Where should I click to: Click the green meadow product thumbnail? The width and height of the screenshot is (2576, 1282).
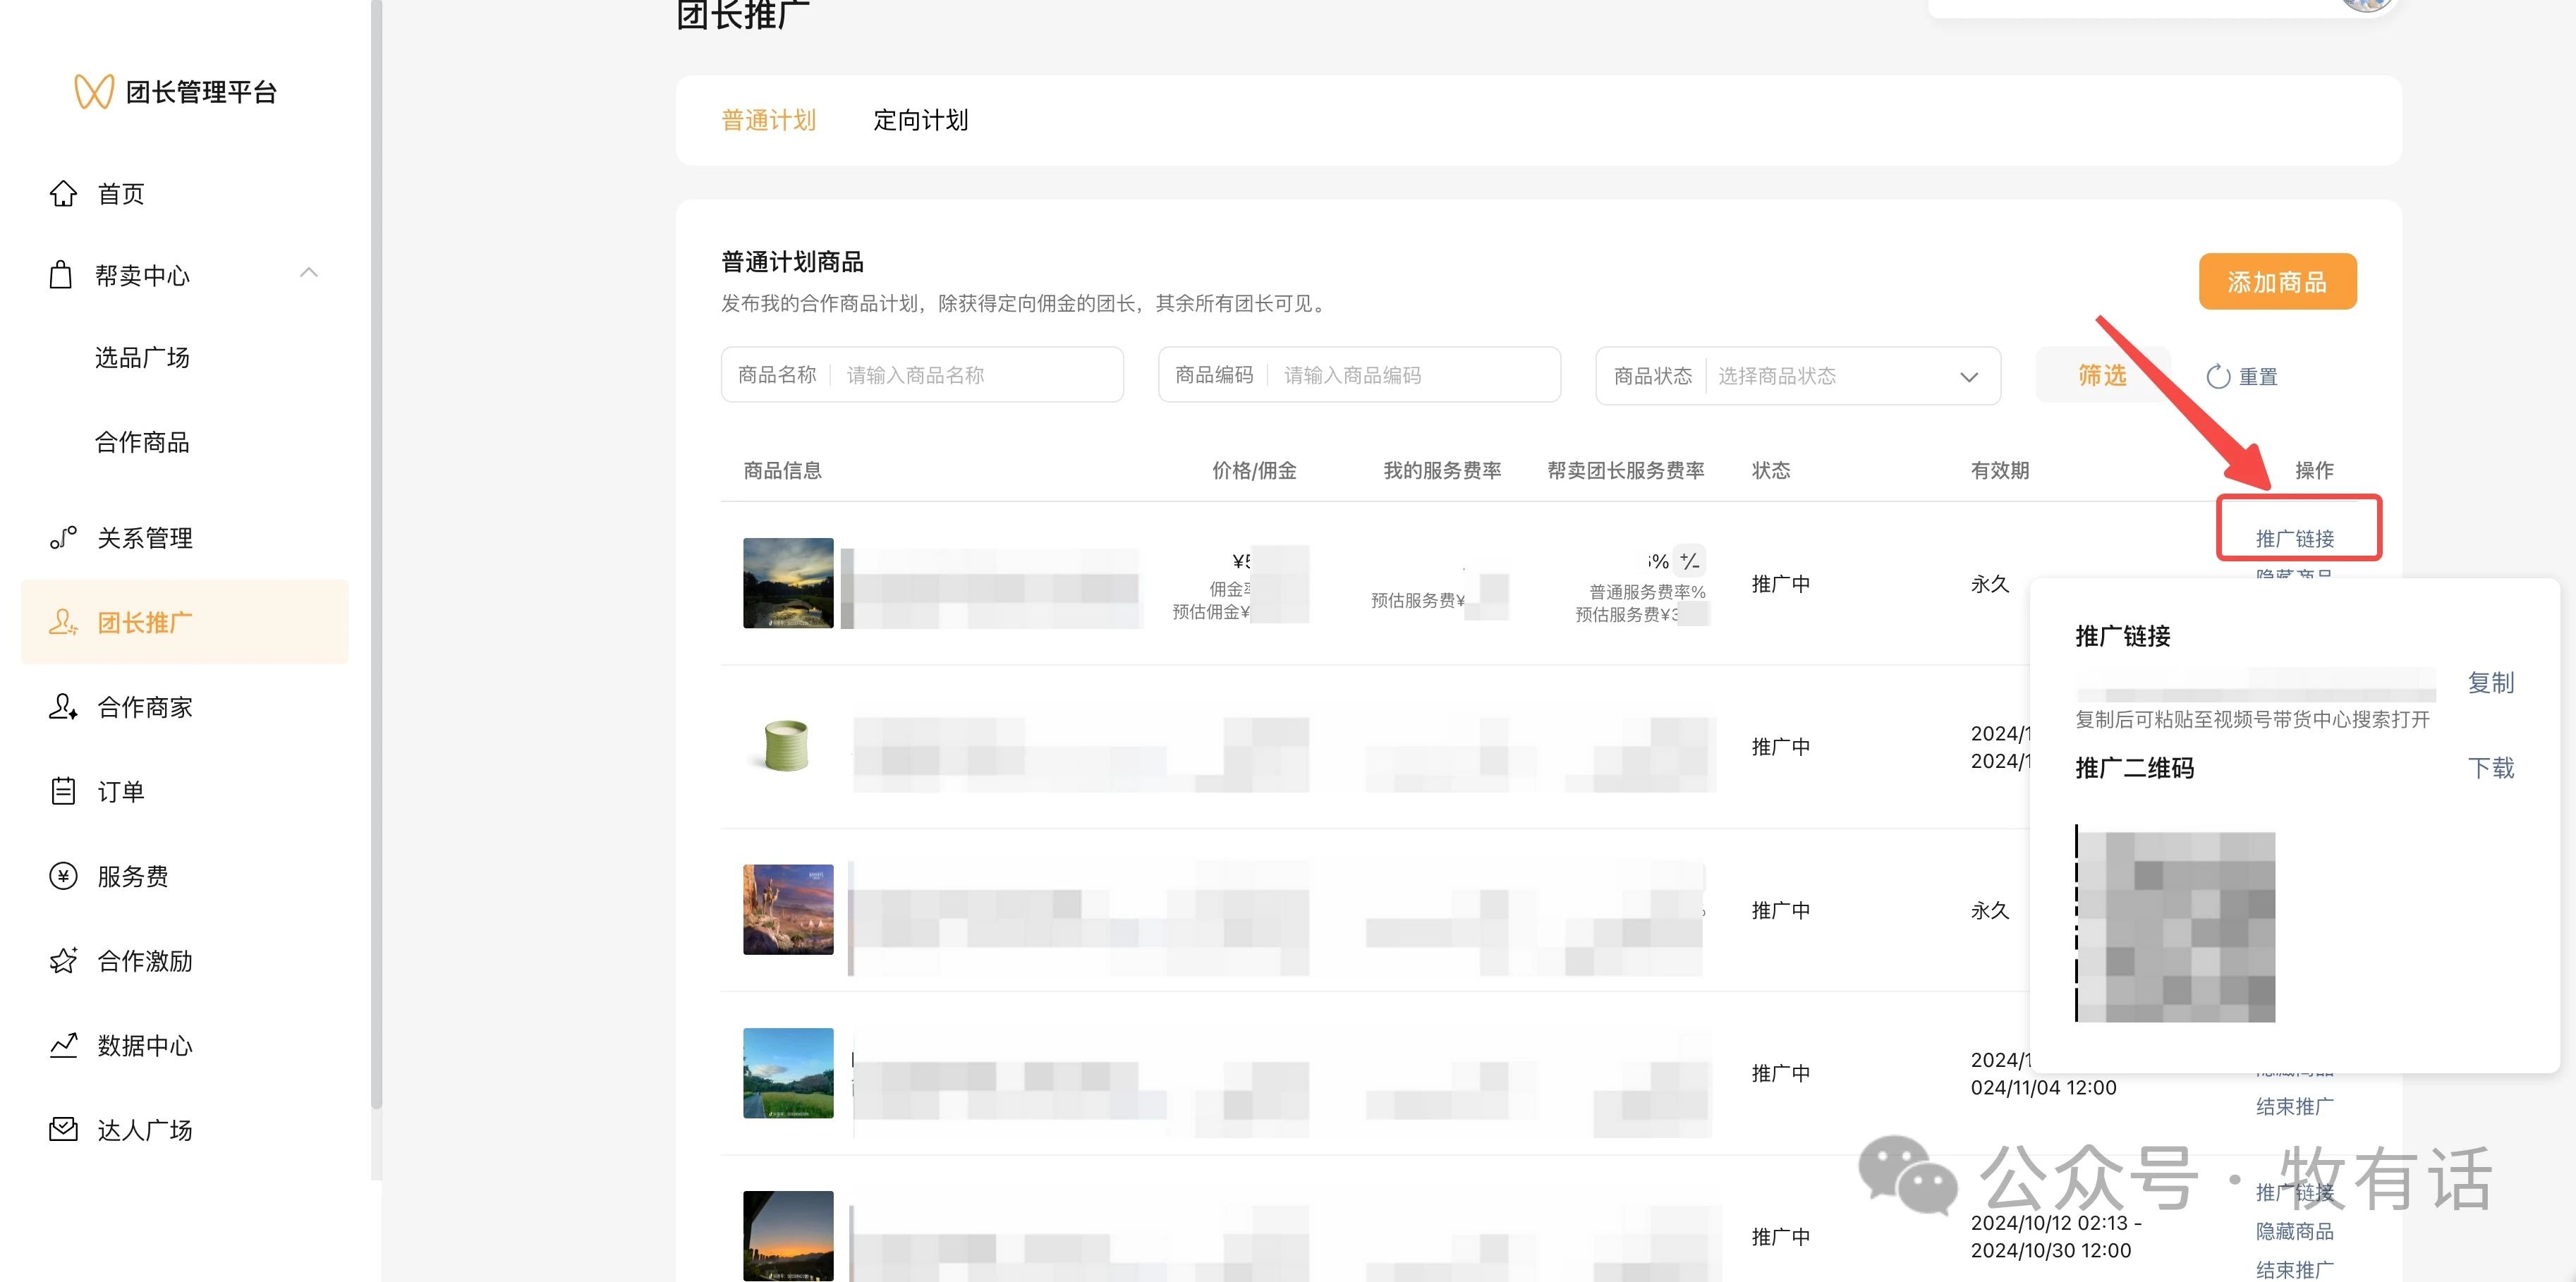click(788, 1073)
